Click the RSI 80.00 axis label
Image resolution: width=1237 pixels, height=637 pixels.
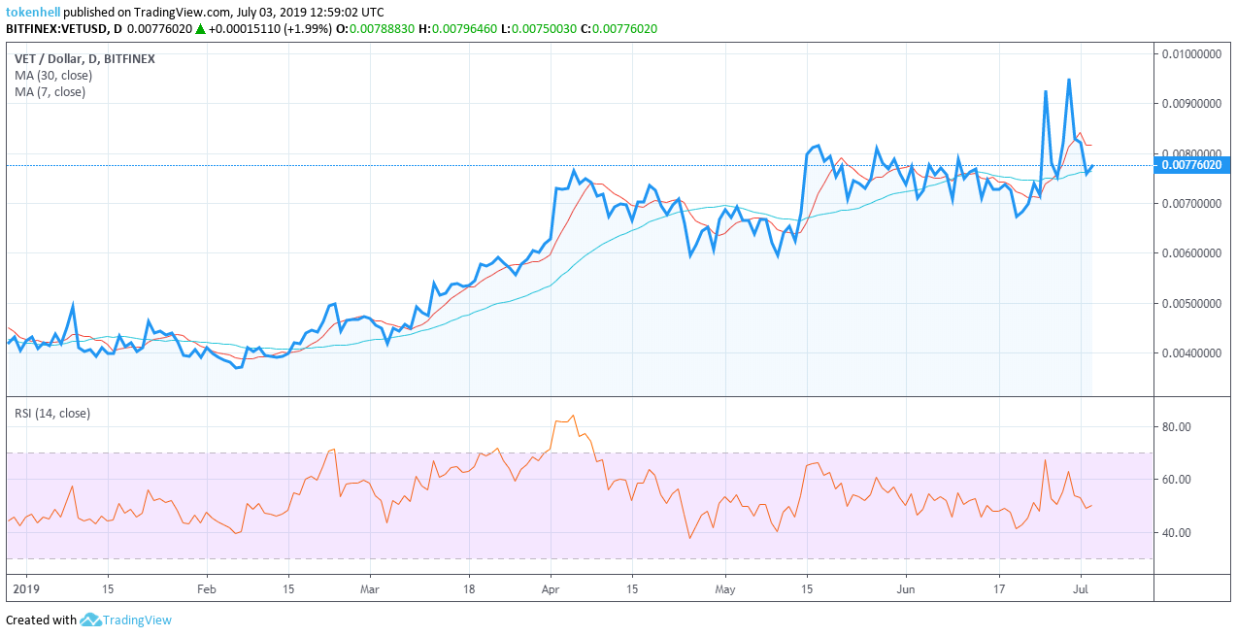click(x=1176, y=427)
